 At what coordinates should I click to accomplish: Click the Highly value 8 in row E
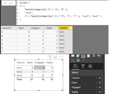(x=52, y=48)
